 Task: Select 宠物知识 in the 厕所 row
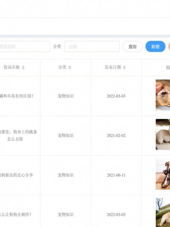click(x=66, y=214)
